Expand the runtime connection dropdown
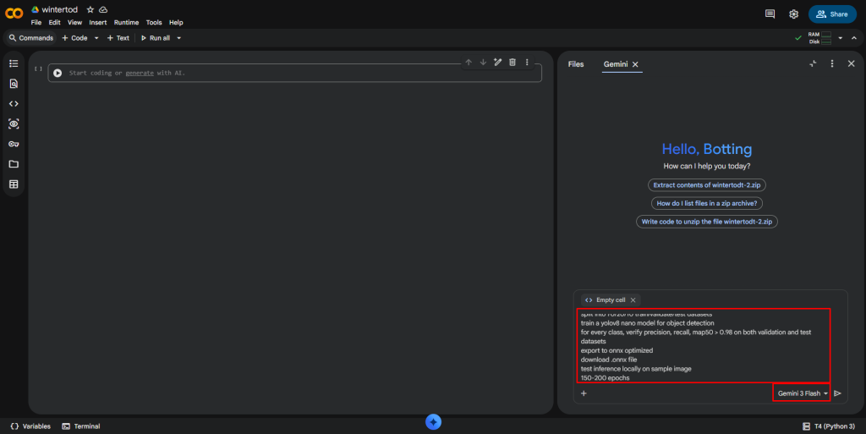 point(840,38)
